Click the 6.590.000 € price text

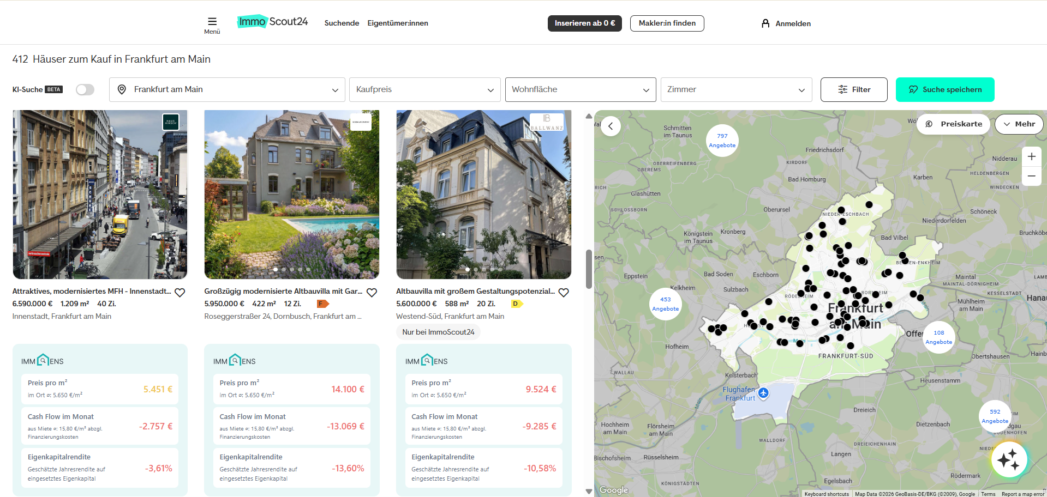[x=33, y=304]
